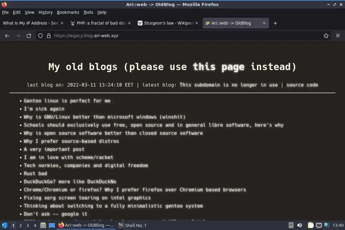Reload the current page
The height and width of the screenshot is (230, 345).
[x=29, y=36]
